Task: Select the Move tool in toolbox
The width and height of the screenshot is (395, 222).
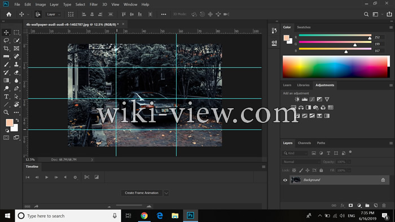Action: point(6,32)
